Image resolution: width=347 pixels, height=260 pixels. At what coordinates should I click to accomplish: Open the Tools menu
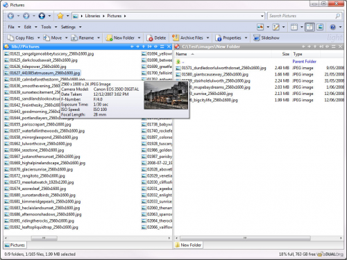[46, 27]
